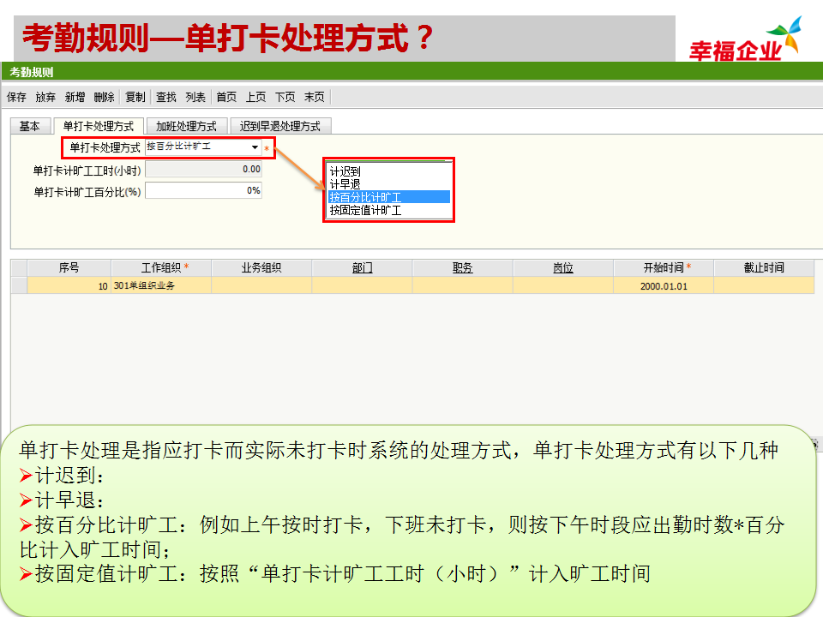Click the 复制 toolbar button
The image size is (823, 617).
click(135, 98)
